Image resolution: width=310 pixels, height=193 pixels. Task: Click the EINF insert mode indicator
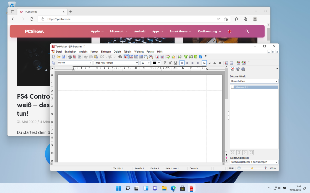click(x=231, y=169)
